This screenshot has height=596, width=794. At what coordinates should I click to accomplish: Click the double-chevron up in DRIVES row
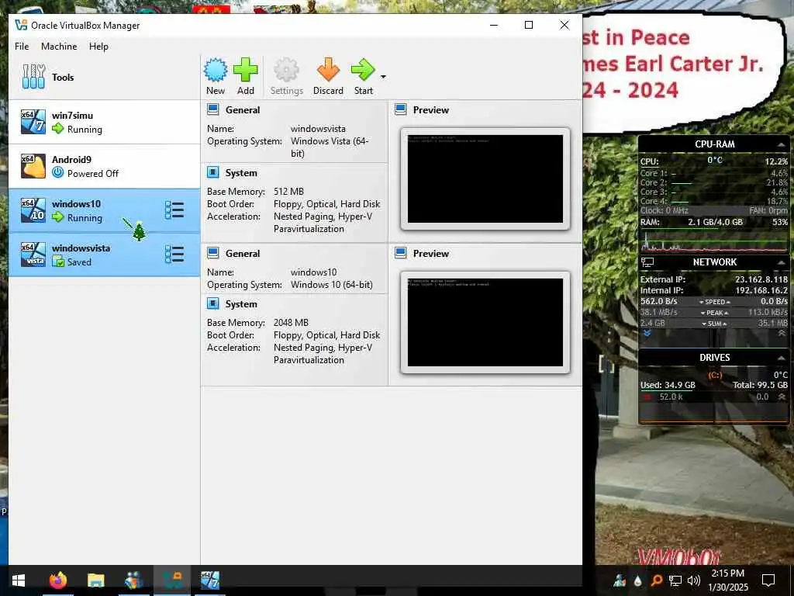[x=782, y=397]
